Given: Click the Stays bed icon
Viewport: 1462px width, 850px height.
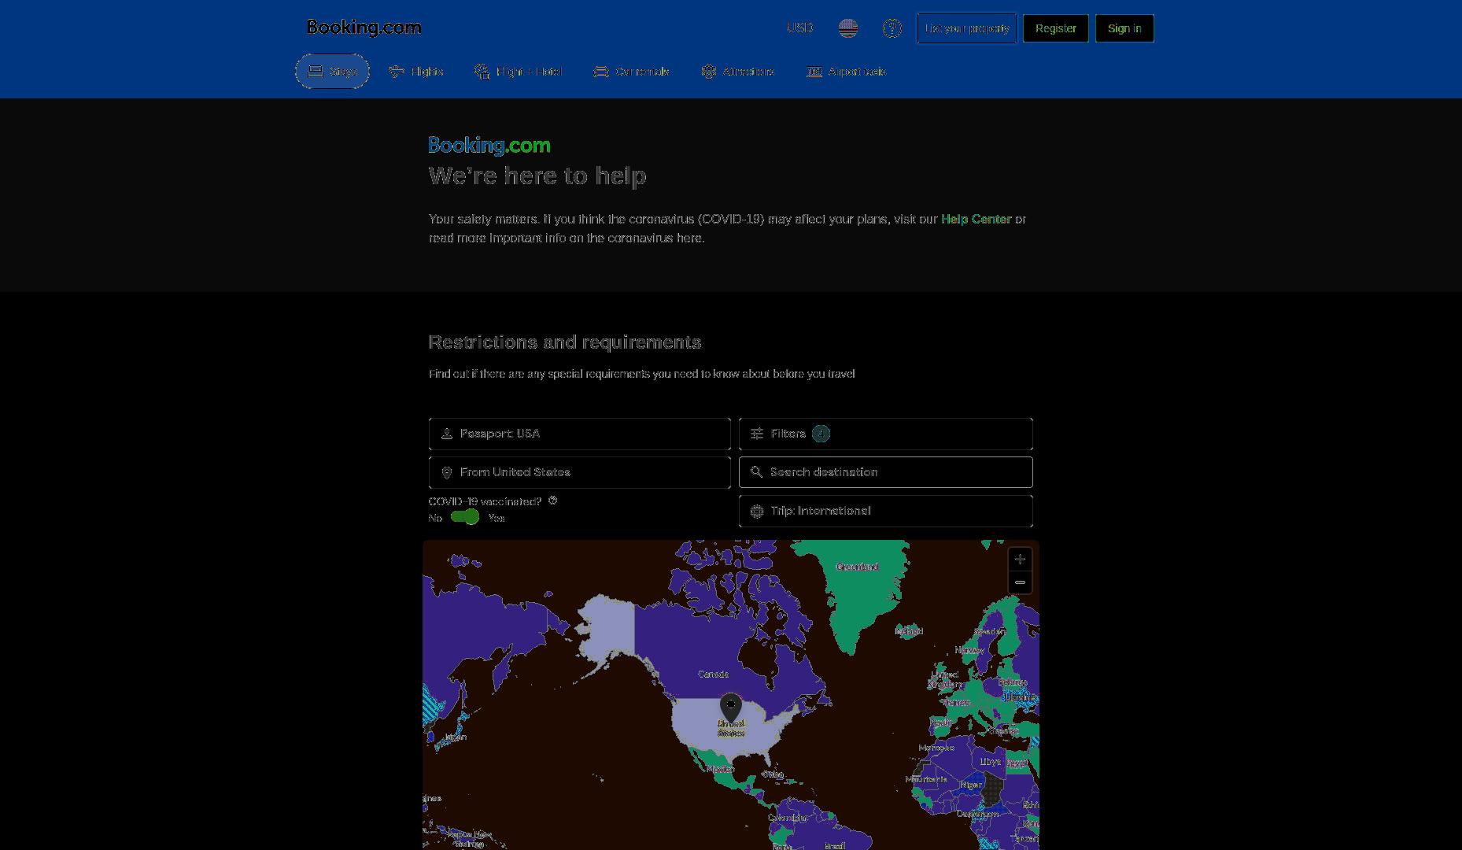Looking at the screenshot, I should click(x=316, y=72).
